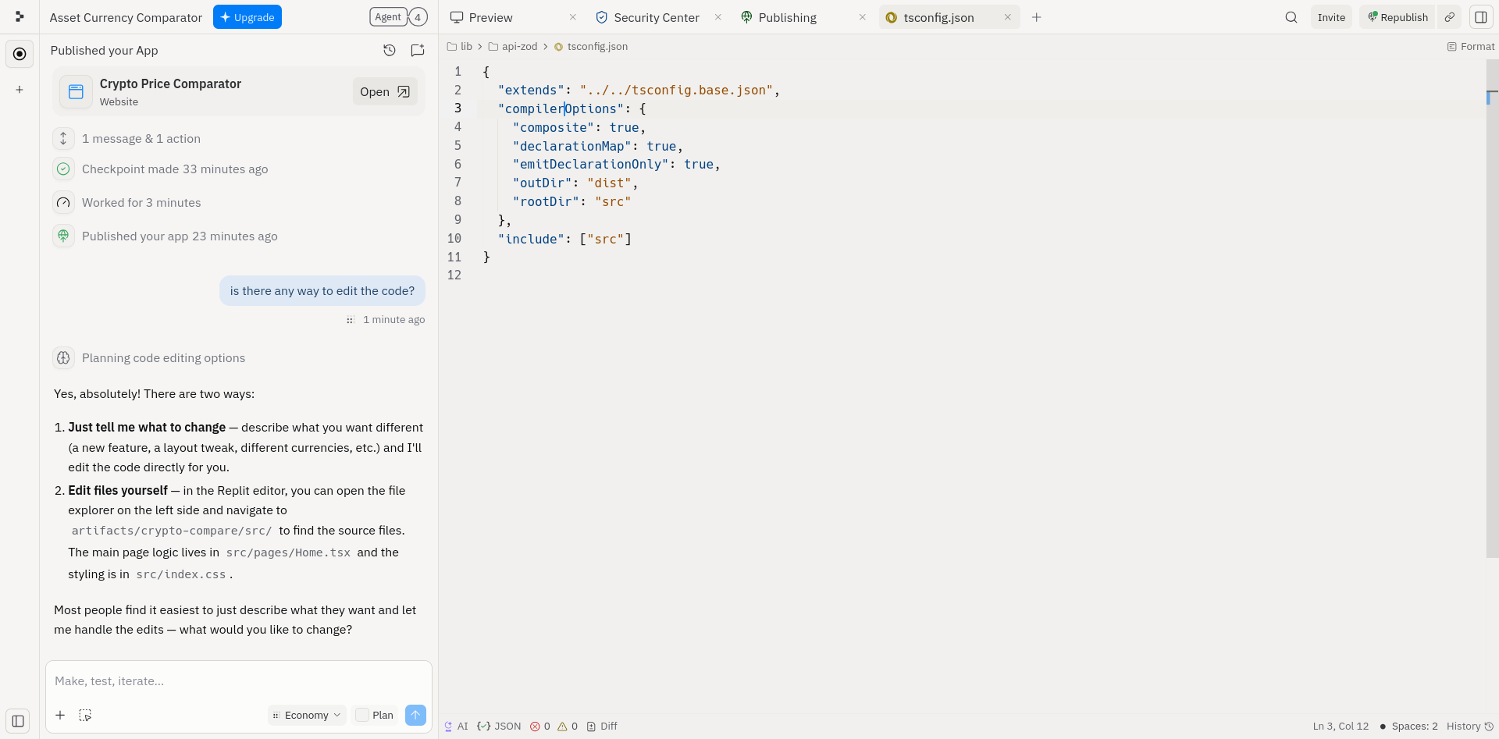Enable the Plan checkbox

point(362,715)
